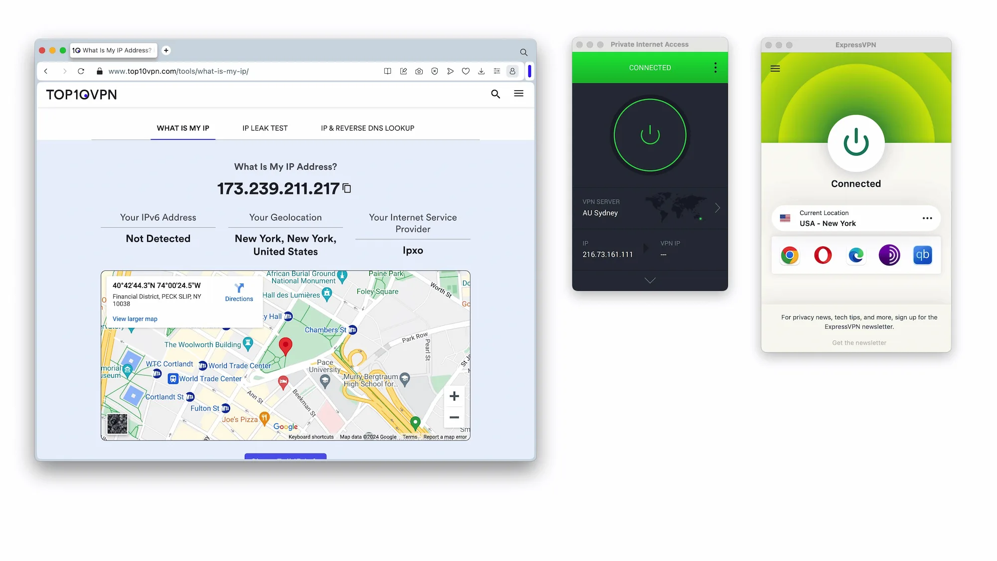The image size is (997, 561).
Task: Open the browser downloads icon
Action: [x=481, y=71]
